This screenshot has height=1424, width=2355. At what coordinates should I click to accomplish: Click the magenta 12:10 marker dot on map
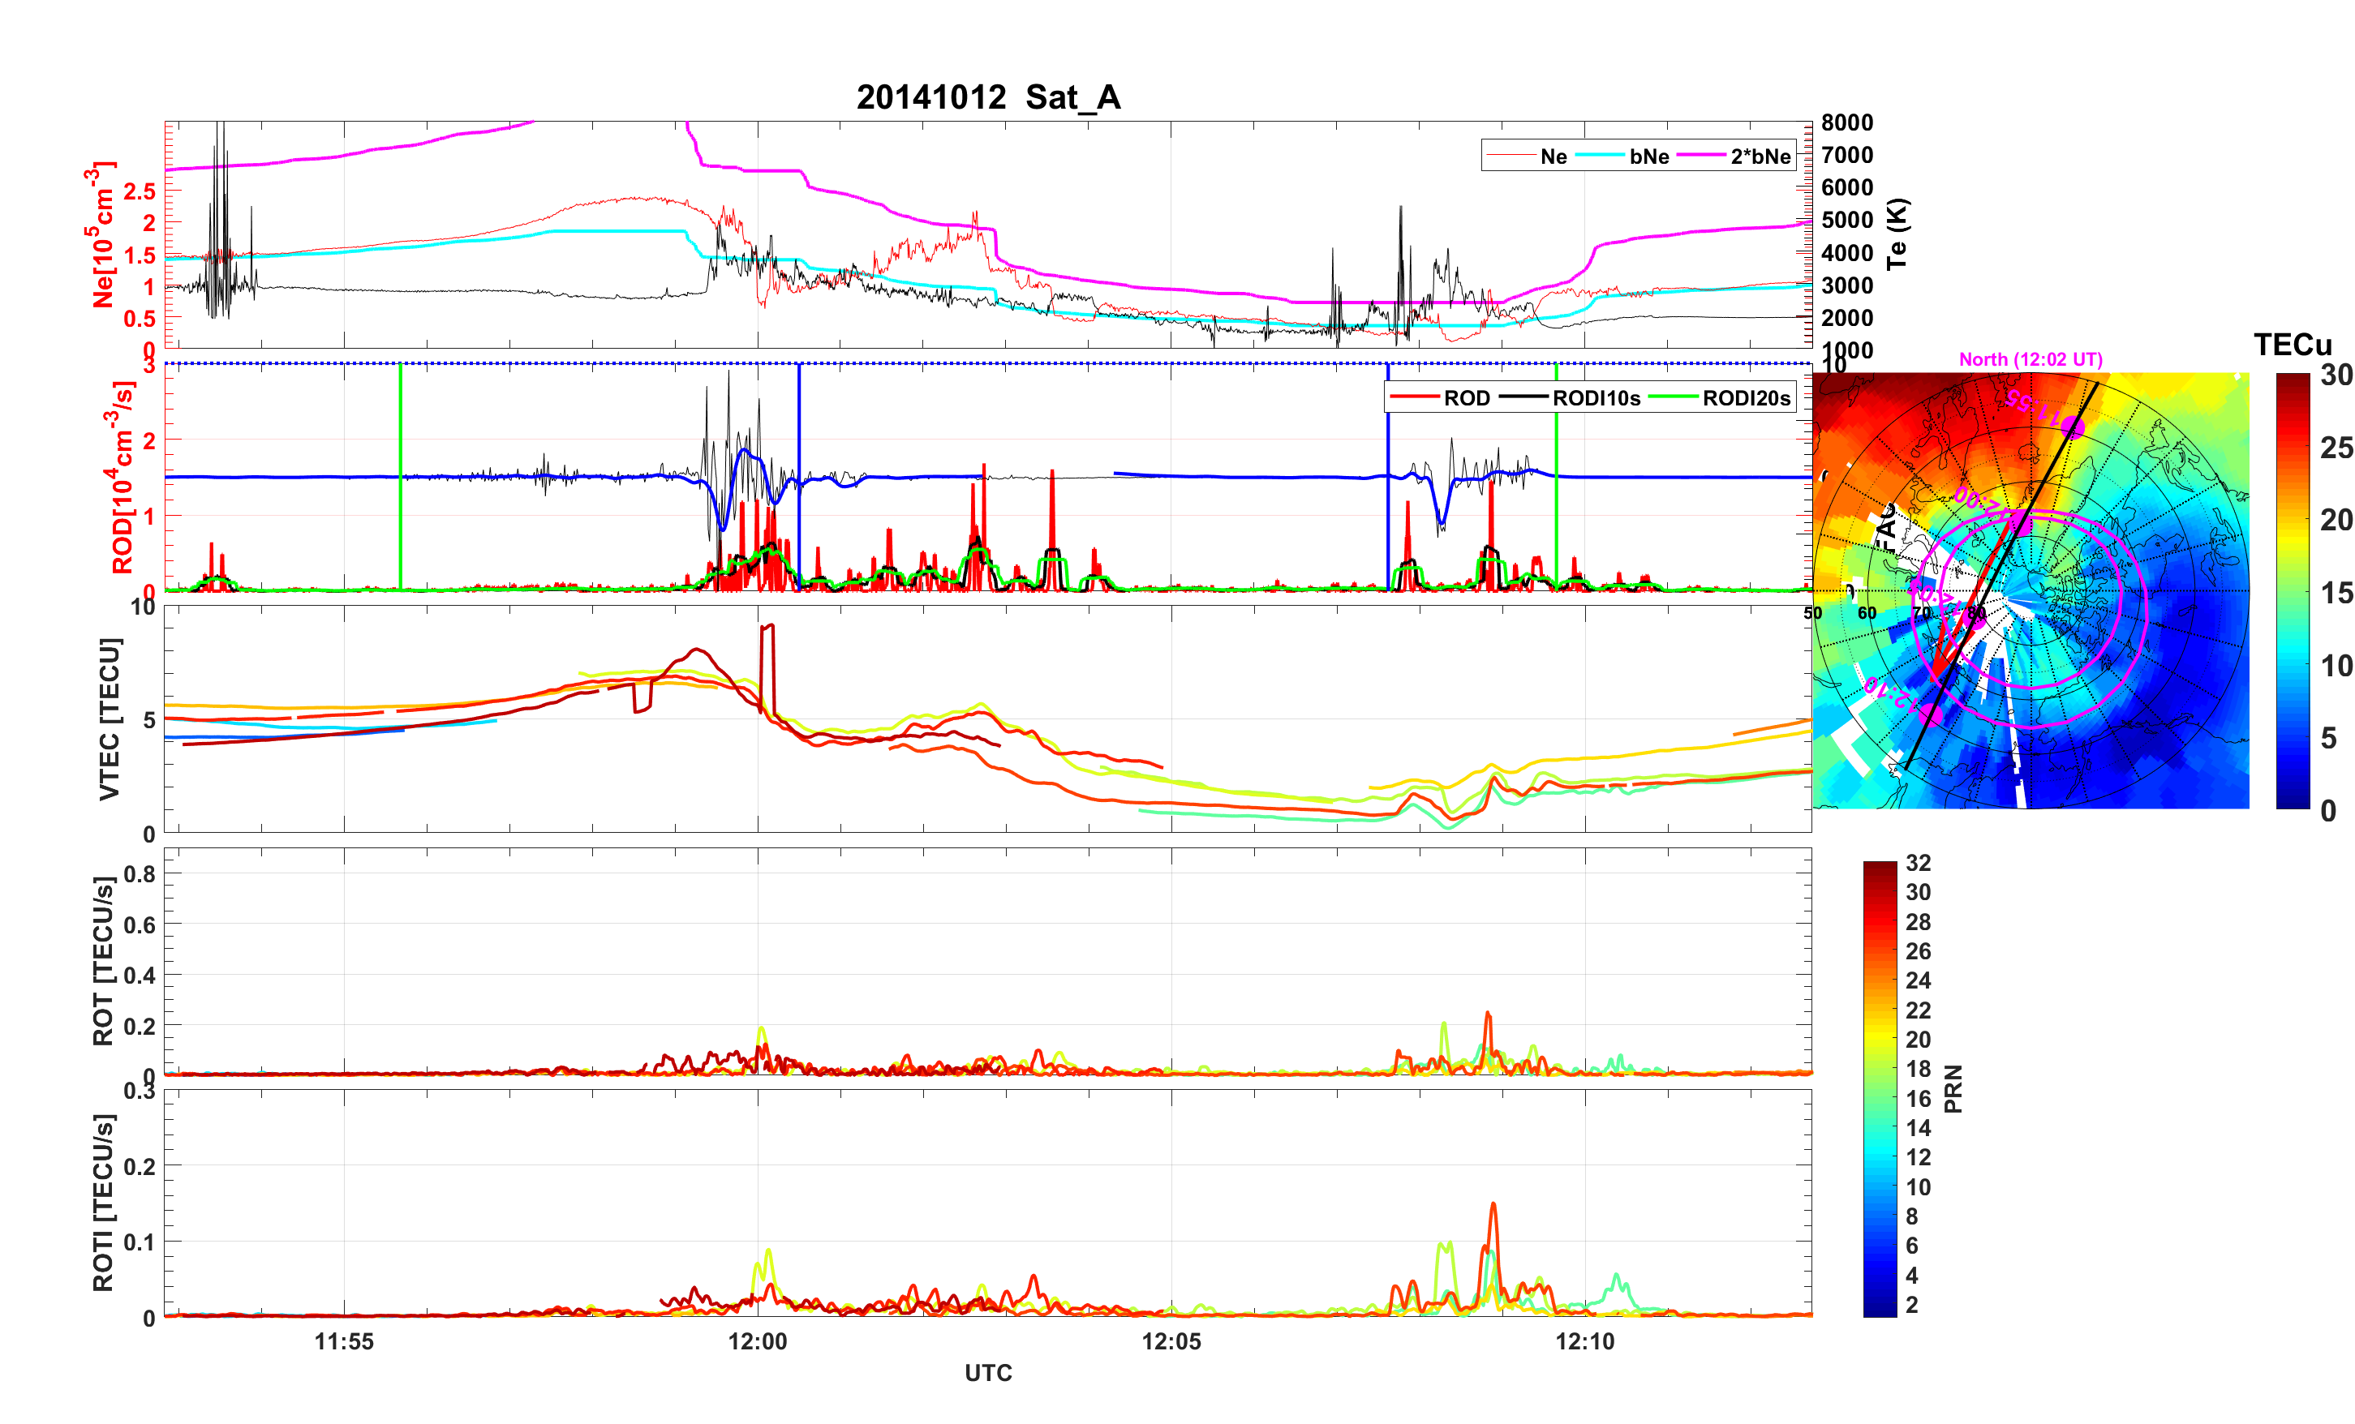point(1930,715)
